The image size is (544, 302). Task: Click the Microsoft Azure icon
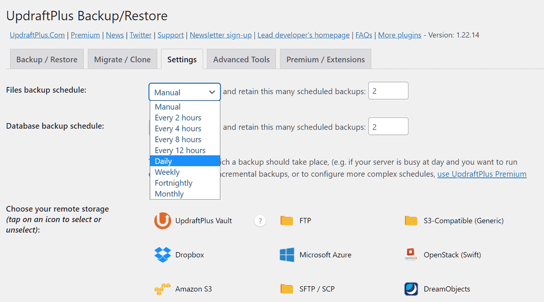287,255
